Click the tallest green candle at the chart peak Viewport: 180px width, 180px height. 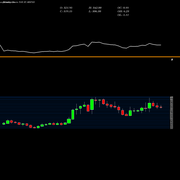tap(92, 104)
